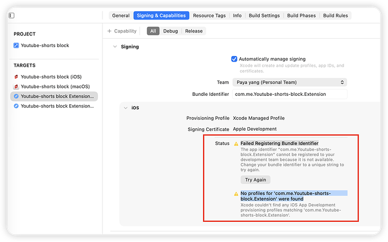Select the Debug configuration filter
Image resolution: width=388 pixels, height=242 pixels.
(x=170, y=31)
